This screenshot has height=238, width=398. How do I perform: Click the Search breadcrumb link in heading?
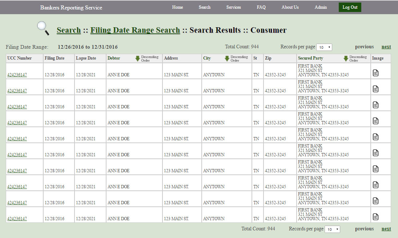tap(68, 30)
